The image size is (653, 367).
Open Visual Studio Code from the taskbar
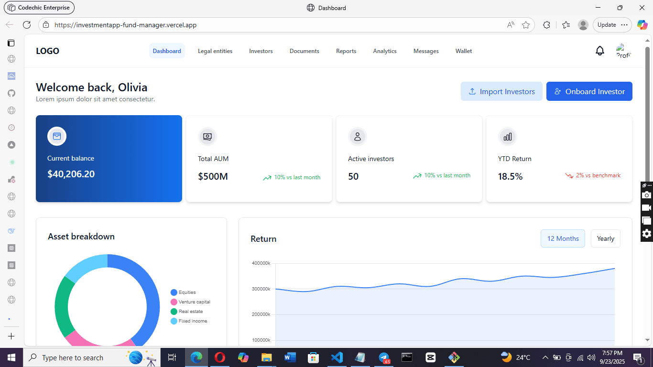click(337, 357)
